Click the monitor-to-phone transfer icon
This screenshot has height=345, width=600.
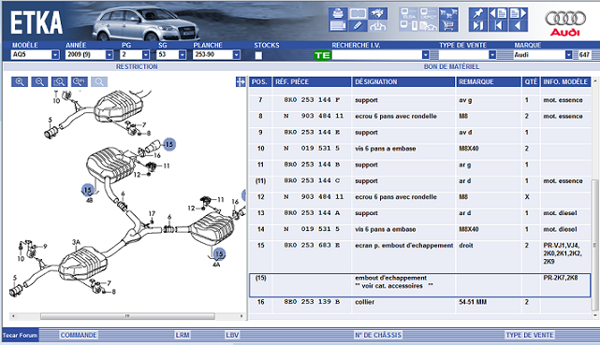coord(409,25)
